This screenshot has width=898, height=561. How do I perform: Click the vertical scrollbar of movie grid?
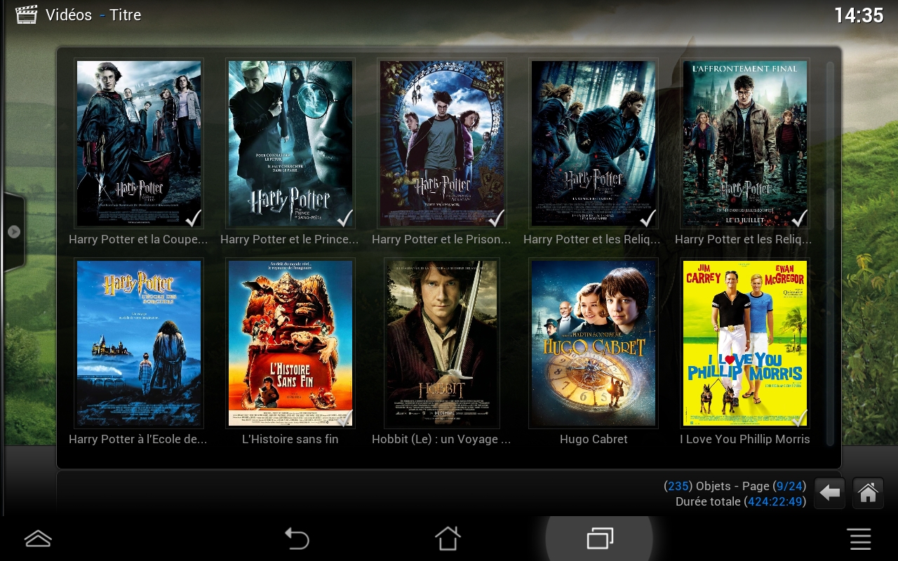coord(831,253)
